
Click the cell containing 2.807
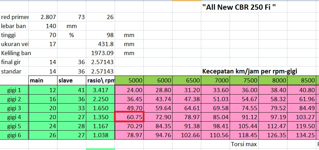(43, 17)
